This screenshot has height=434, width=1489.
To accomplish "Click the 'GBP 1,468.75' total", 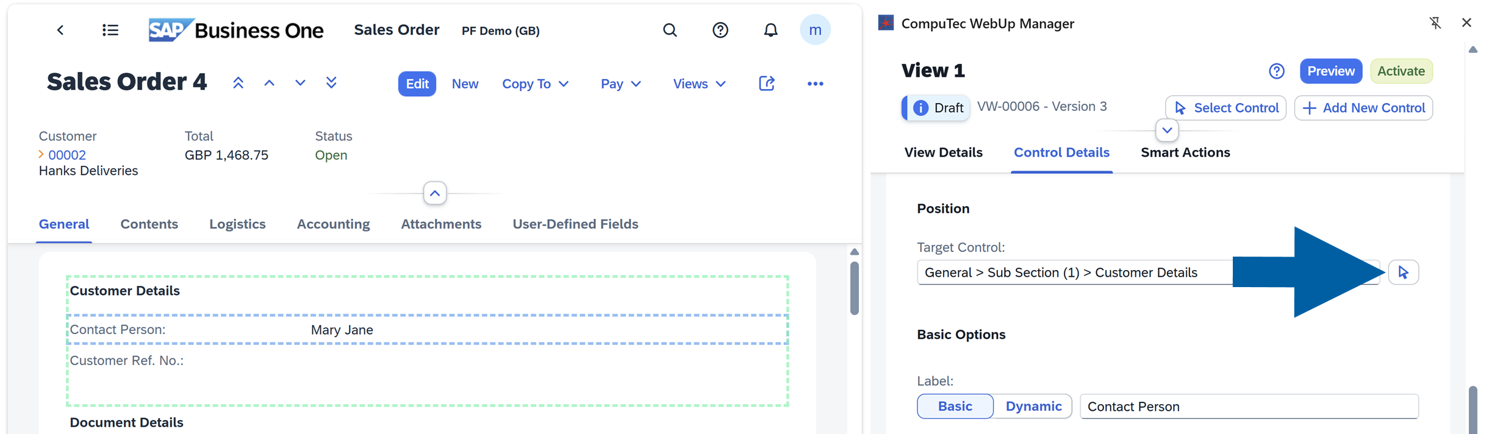I will click(226, 155).
